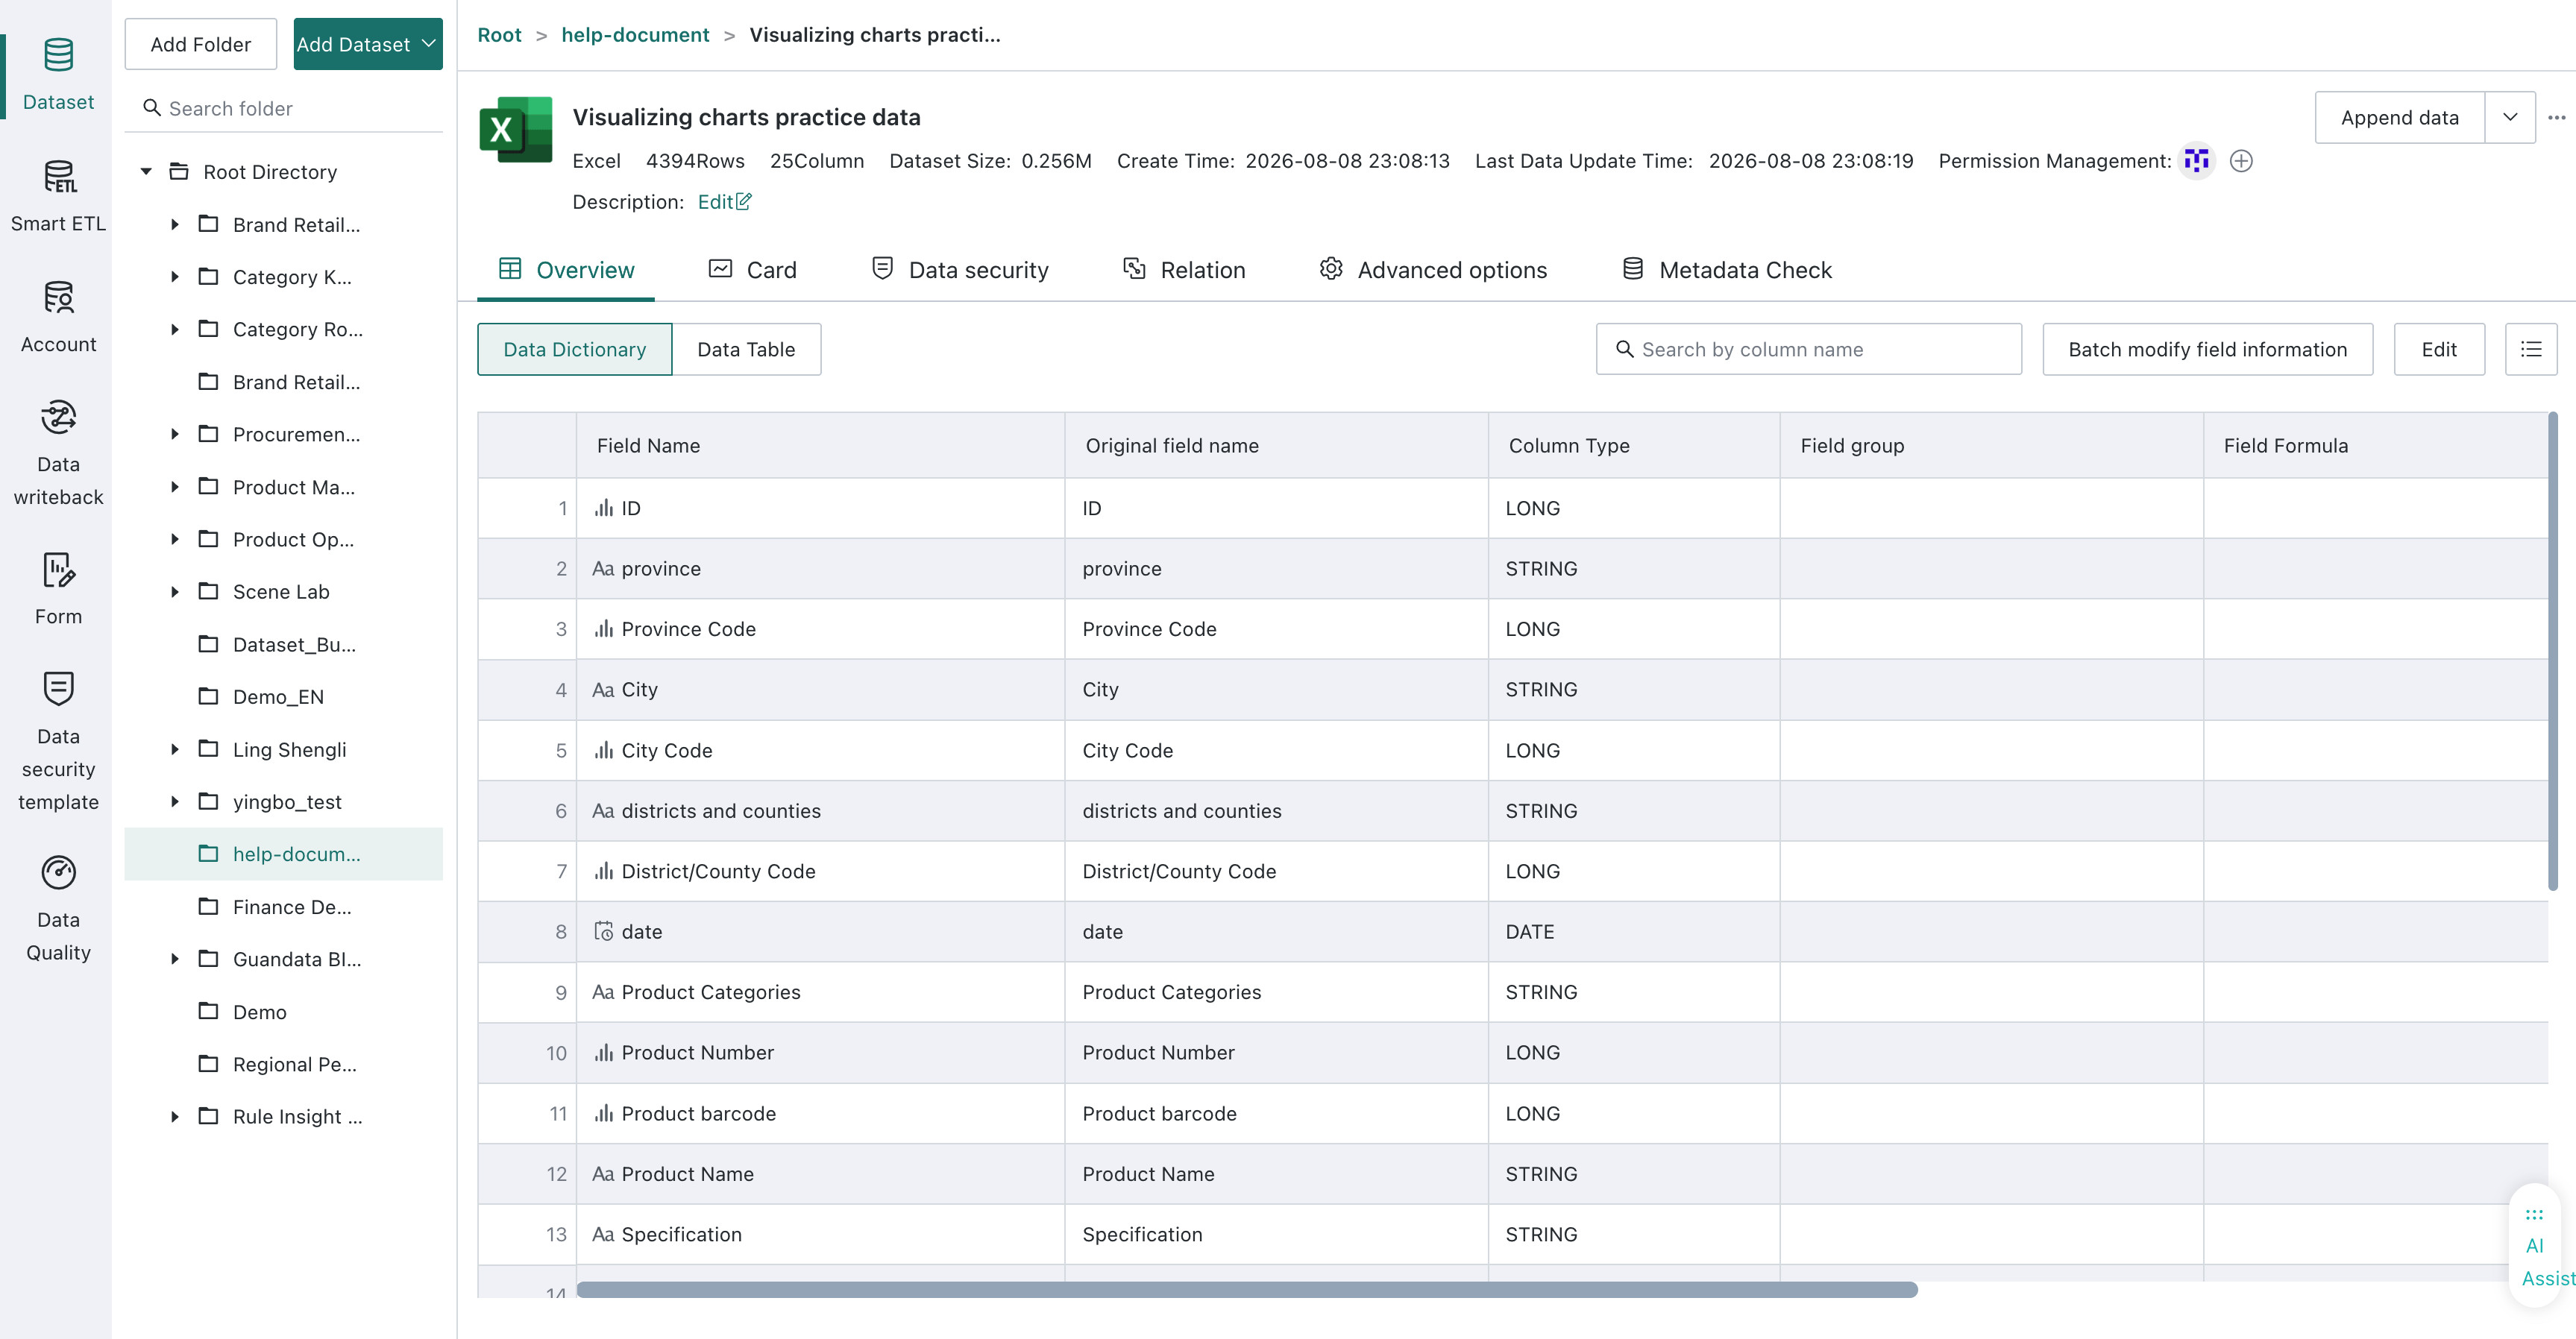This screenshot has width=2576, height=1339.
Task: Switch to the Card tab
Action: pos(752,270)
